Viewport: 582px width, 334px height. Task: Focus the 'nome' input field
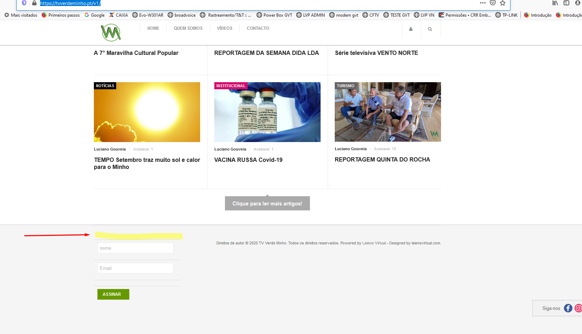(135, 248)
